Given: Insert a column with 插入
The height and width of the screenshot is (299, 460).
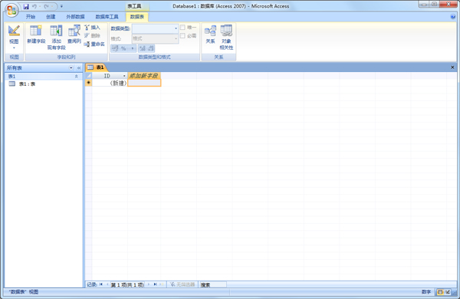Looking at the screenshot, I should 93,28.
